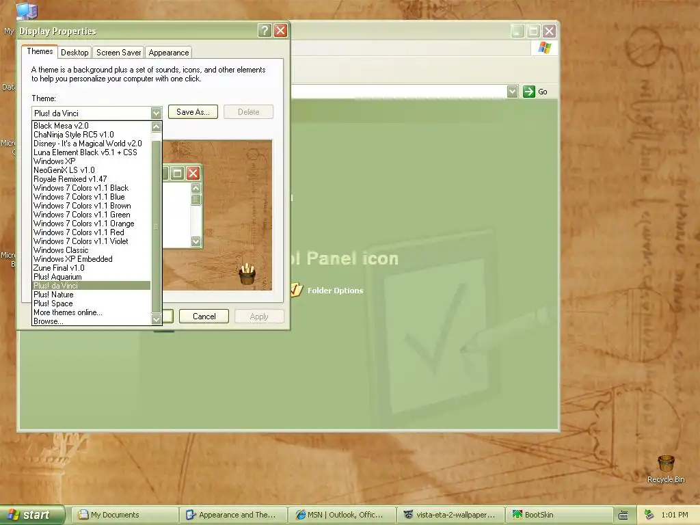Click the Save As... button
Viewport: 700px width, 525px height.
click(x=193, y=112)
